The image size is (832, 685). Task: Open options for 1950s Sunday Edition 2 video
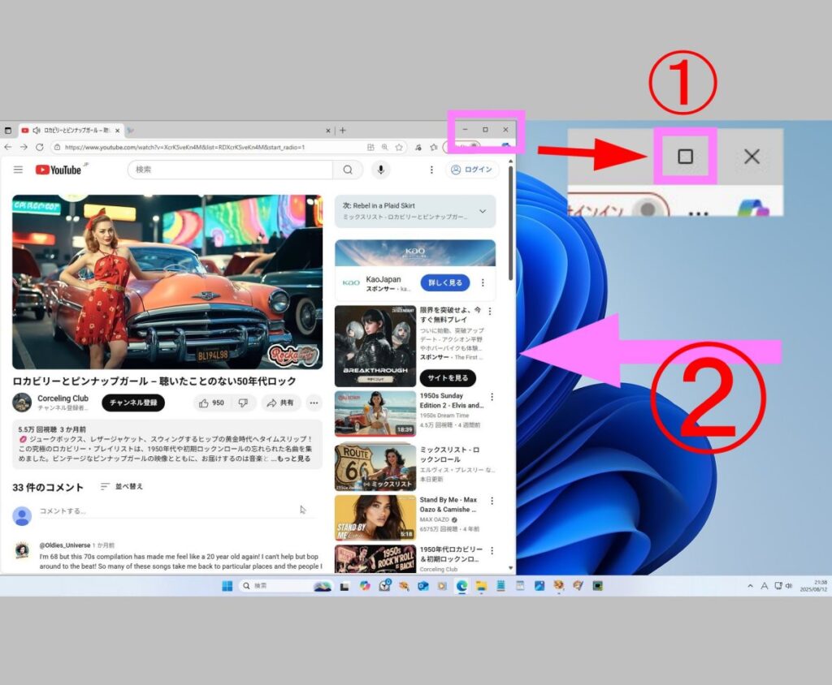(x=492, y=397)
